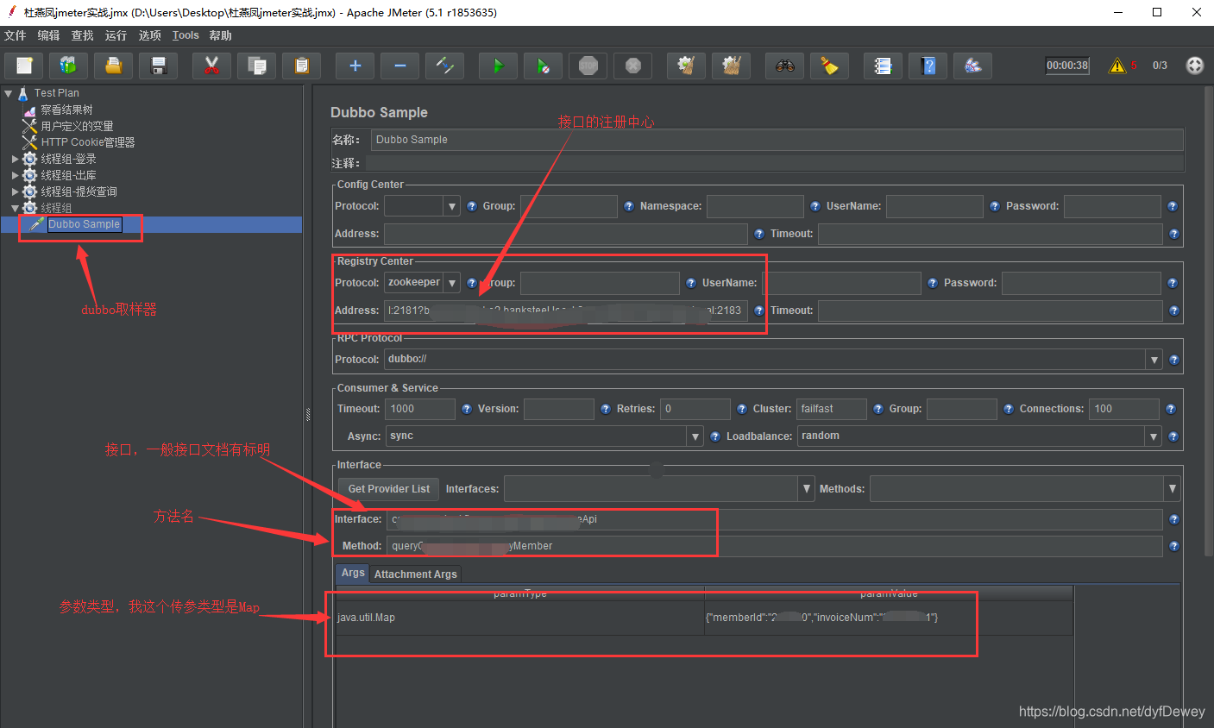The image size is (1214, 728).
Task: Expand the 线程组-登录 tree node
Action: click(15, 159)
